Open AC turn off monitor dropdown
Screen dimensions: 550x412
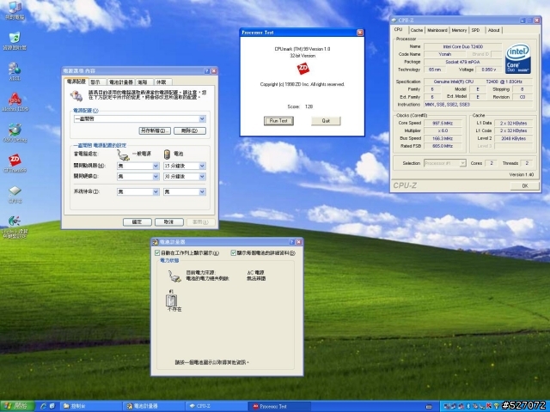(156, 166)
